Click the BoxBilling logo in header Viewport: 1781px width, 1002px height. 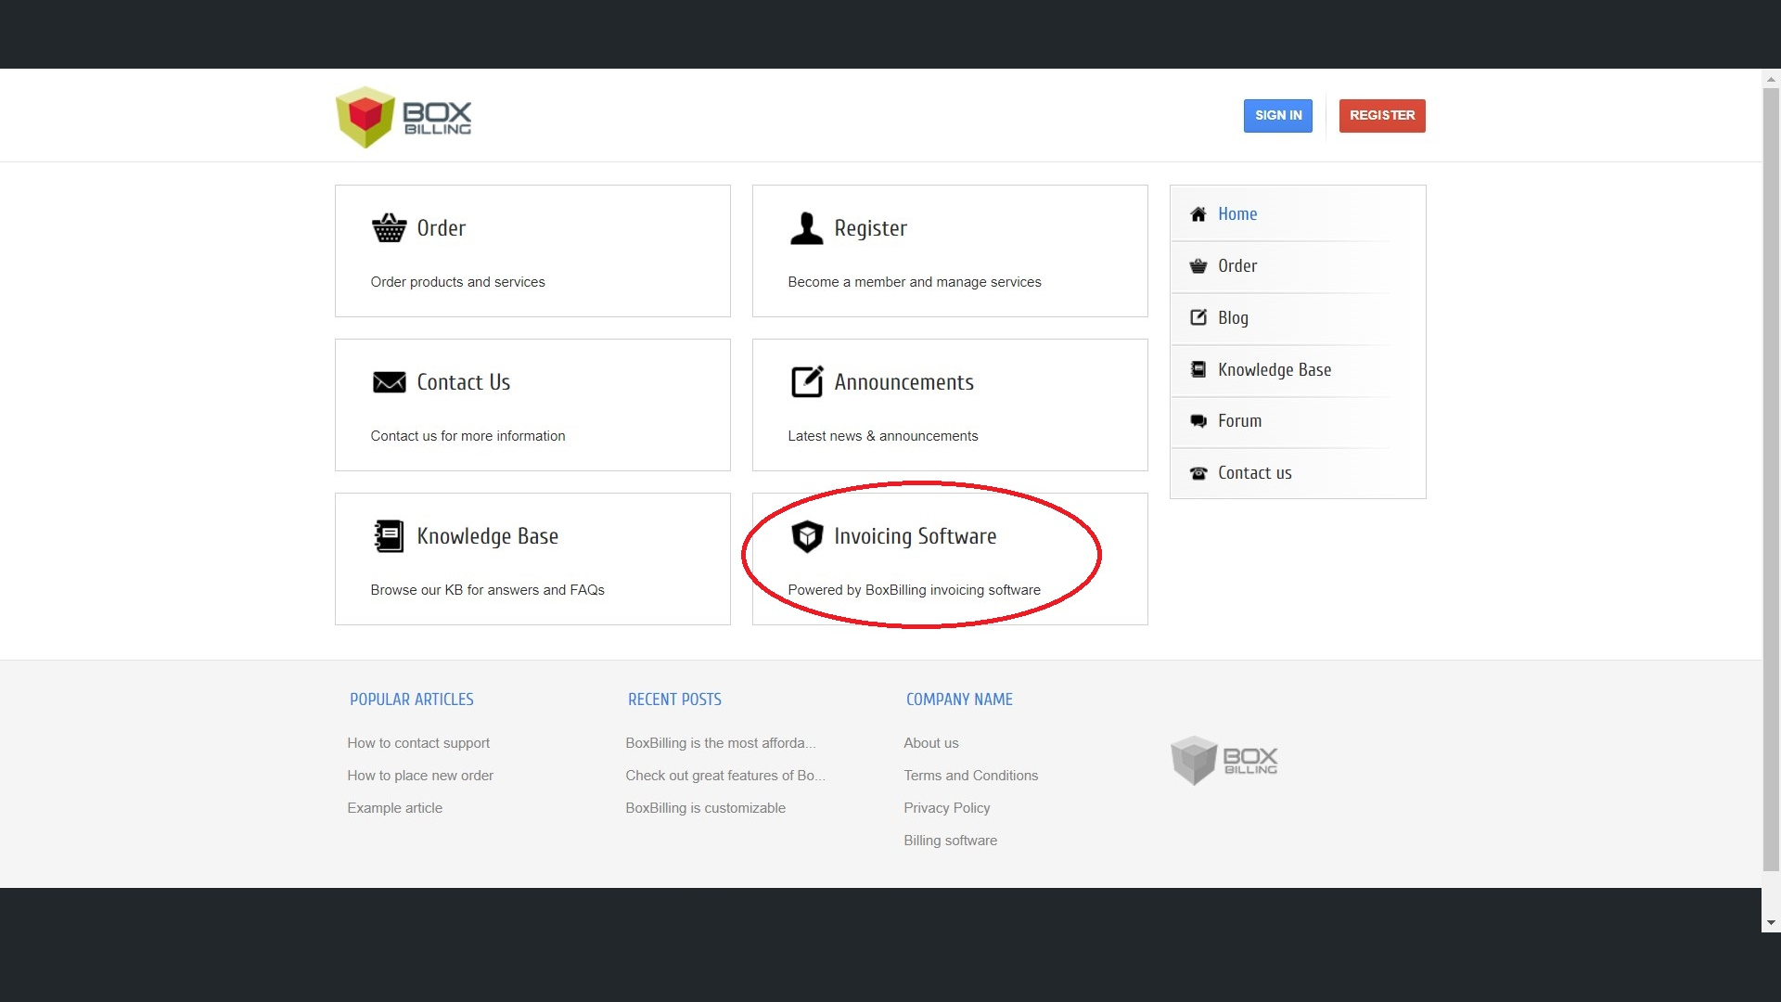(404, 117)
